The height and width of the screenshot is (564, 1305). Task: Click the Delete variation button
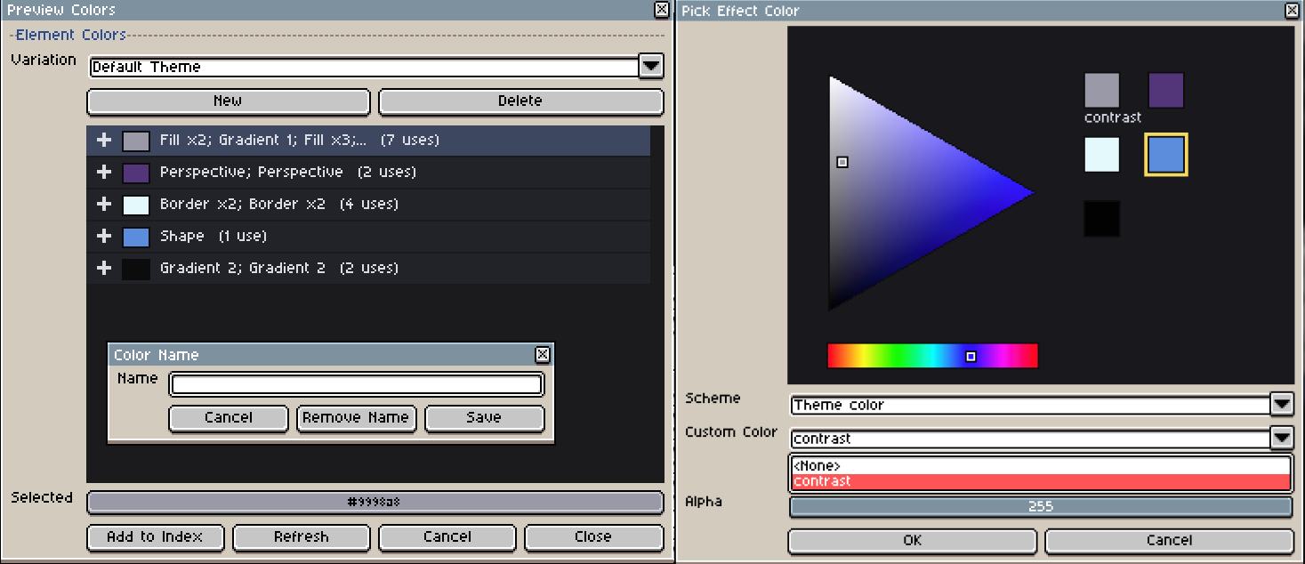(520, 101)
